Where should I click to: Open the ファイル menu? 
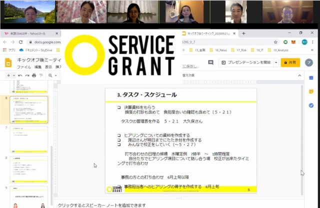click(x=24, y=67)
